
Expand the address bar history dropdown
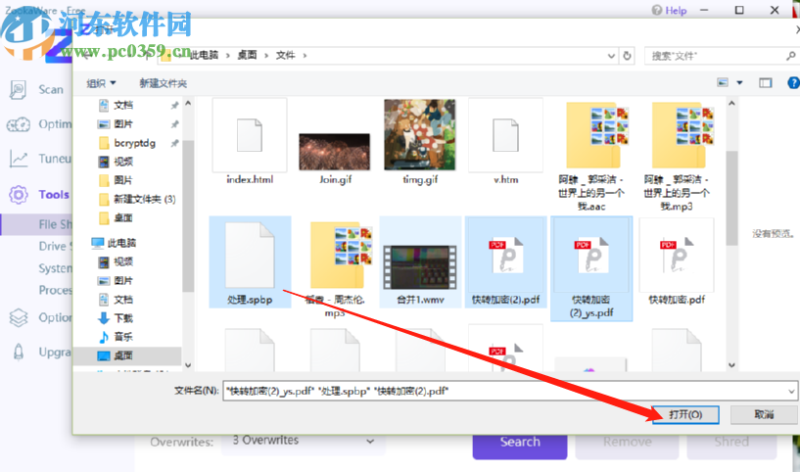tap(611, 56)
